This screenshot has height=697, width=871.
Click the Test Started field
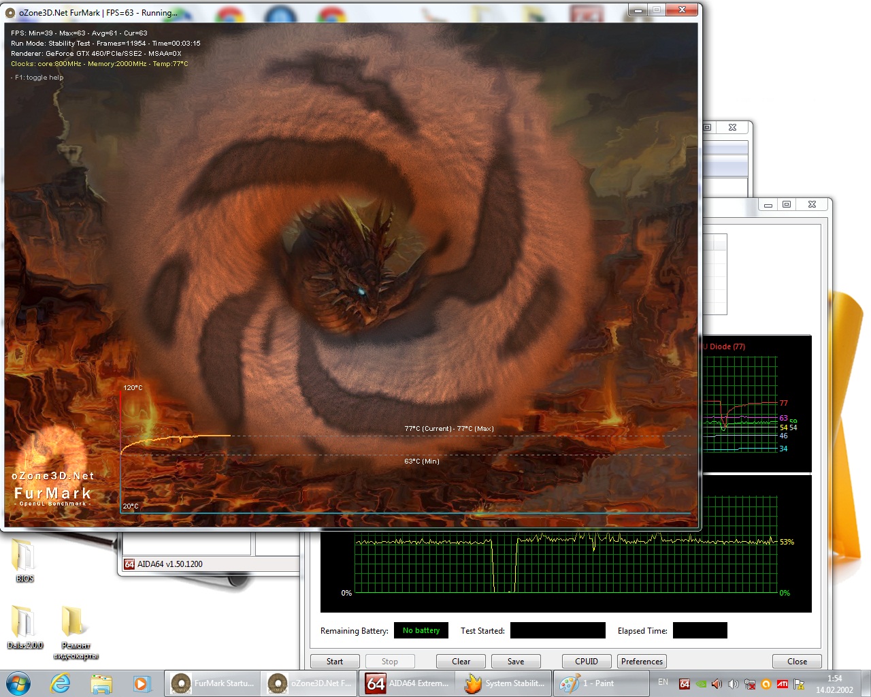558,631
